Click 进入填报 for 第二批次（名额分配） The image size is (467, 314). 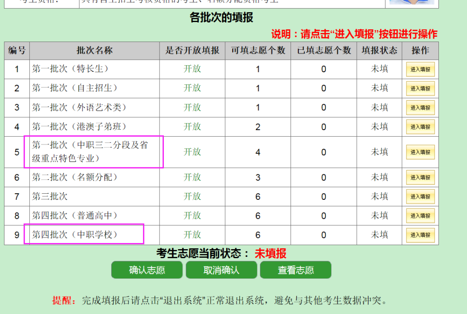click(x=420, y=178)
